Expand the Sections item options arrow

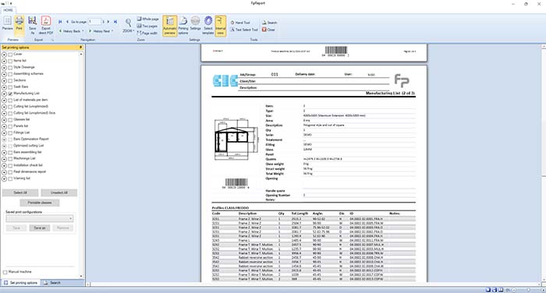click(4, 81)
